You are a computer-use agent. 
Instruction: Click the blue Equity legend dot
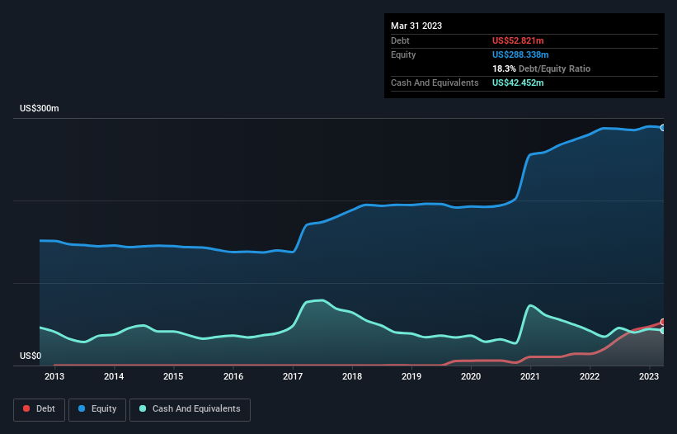click(82, 408)
